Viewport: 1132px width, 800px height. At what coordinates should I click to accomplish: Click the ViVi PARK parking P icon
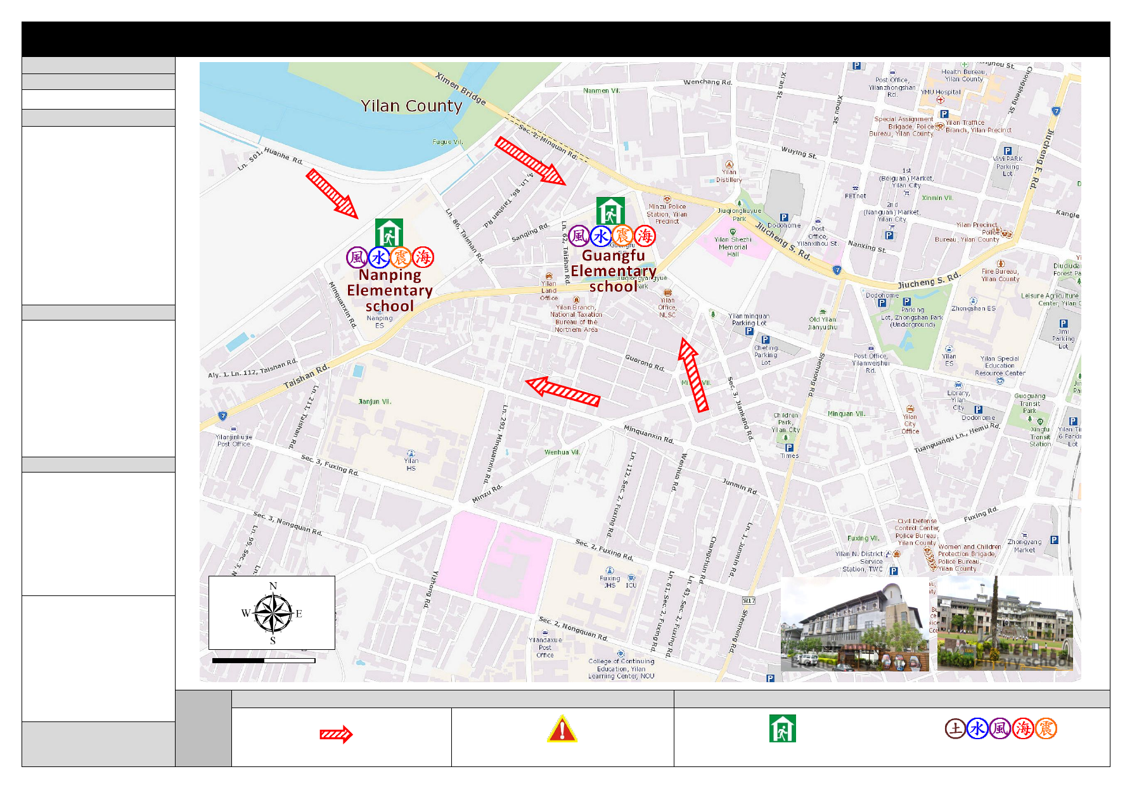pyautogui.click(x=1007, y=151)
